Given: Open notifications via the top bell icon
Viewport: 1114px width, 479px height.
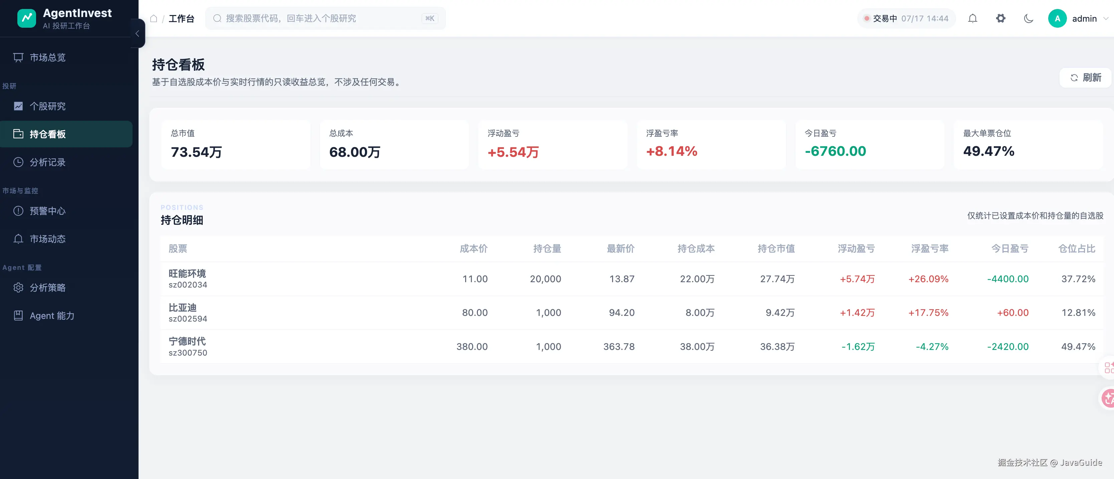Looking at the screenshot, I should click(x=973, y=19).
